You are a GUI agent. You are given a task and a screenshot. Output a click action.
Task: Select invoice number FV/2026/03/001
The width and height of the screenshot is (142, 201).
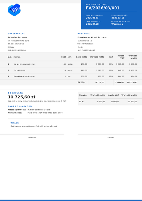click(x=103, y=8)
